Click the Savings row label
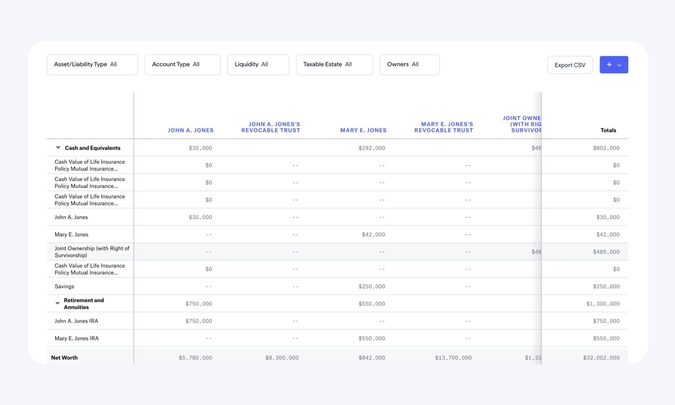 click(64, 286)
